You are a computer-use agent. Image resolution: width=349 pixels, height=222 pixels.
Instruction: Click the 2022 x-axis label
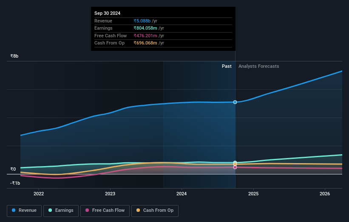[x=39, y=194]
